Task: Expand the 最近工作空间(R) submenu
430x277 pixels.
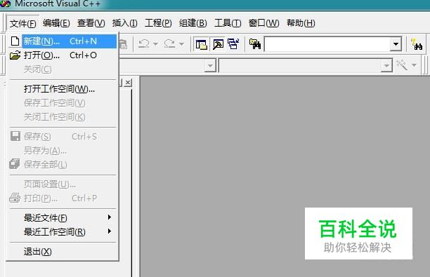Action: point(63,232)
